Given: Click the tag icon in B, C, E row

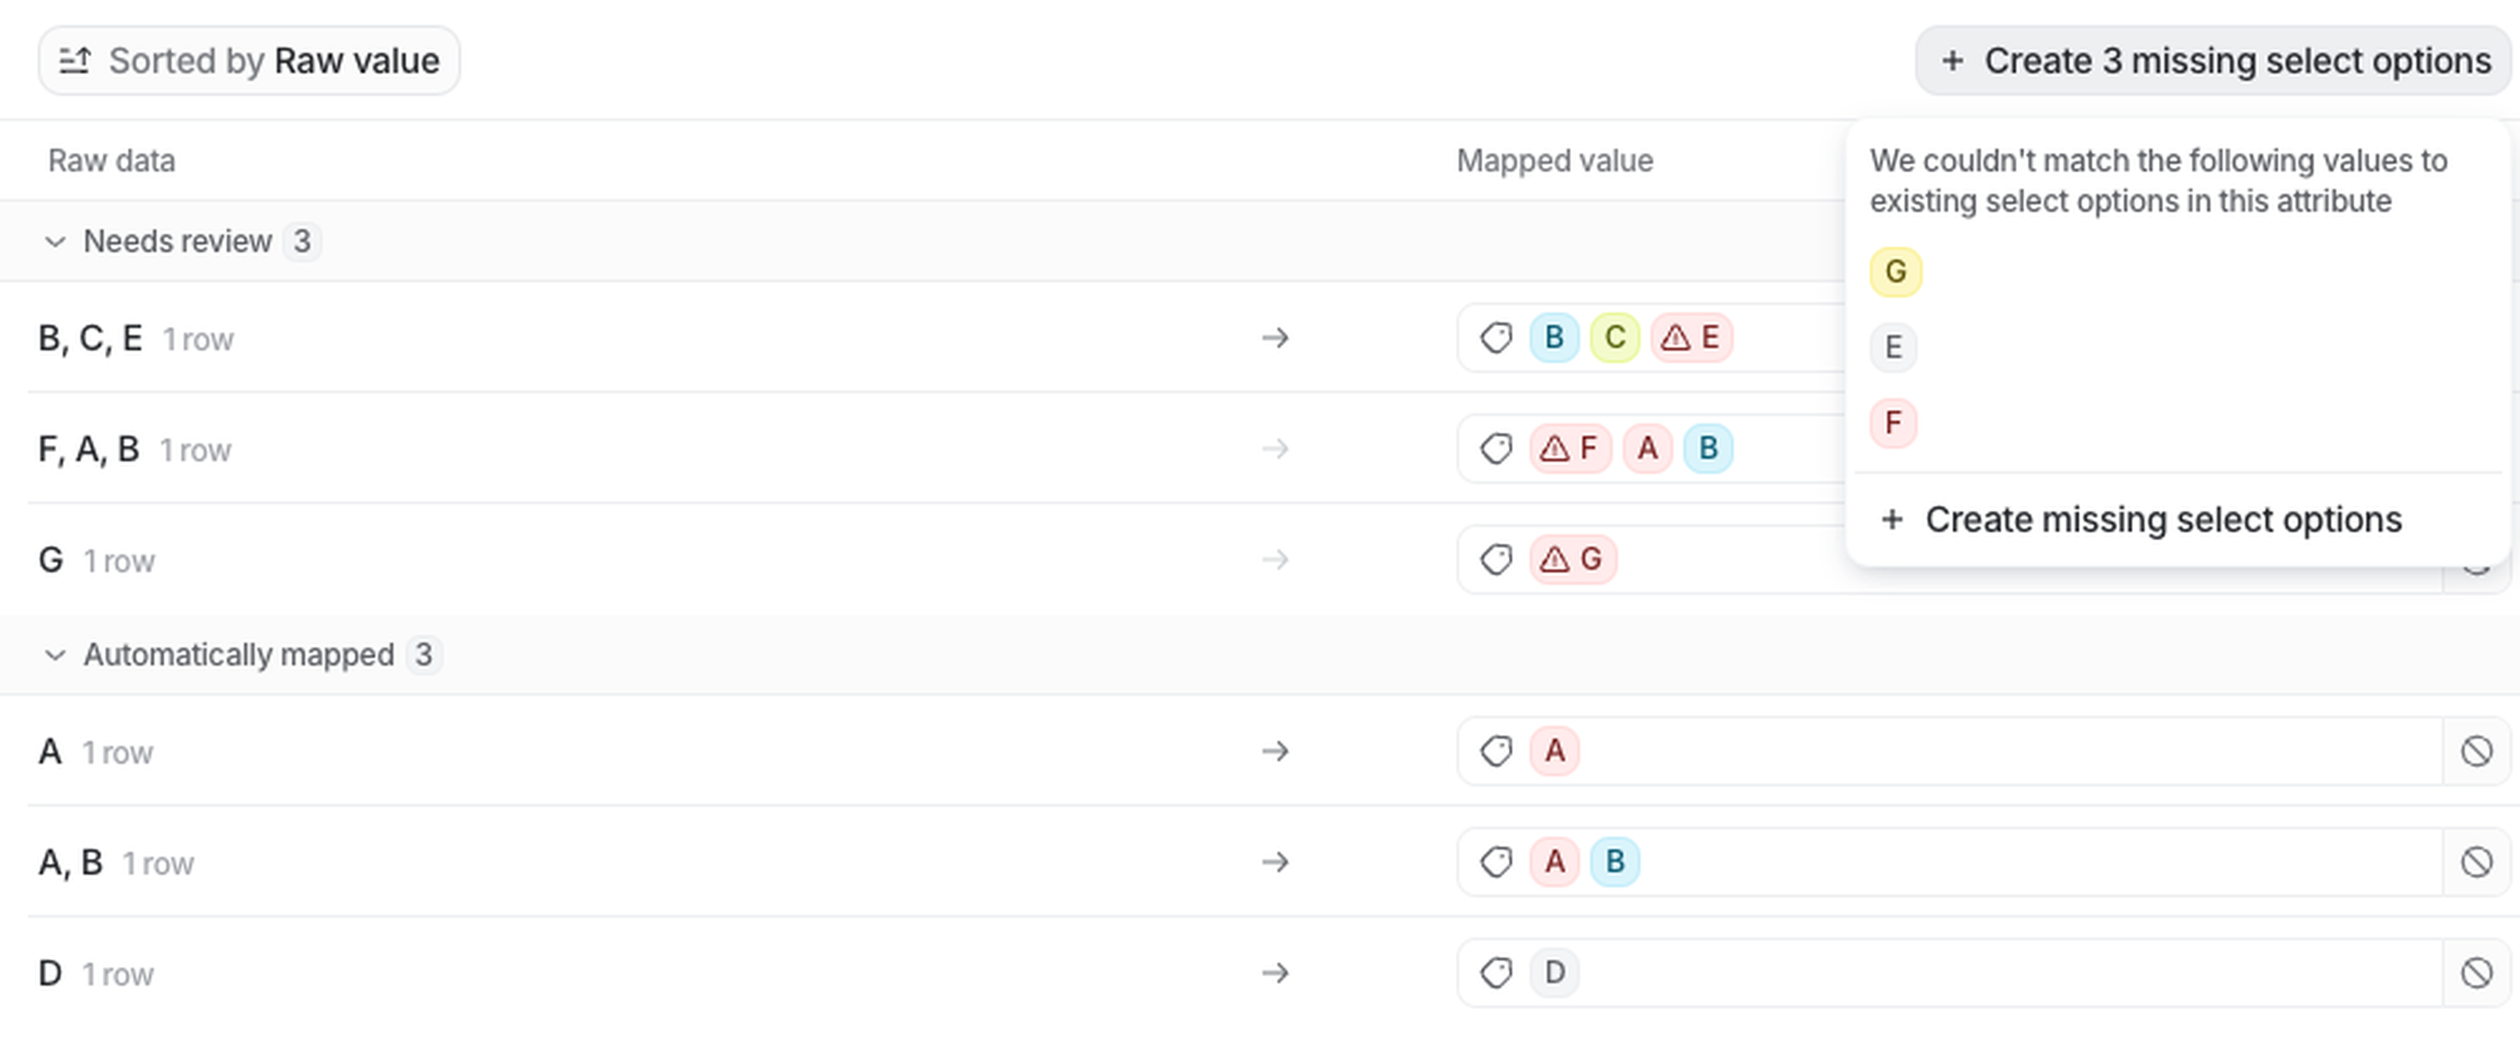Looking at the screenshot, I should 1496,337.
